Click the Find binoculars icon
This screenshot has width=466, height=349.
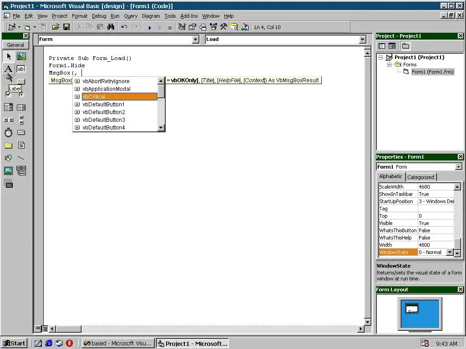point(111,27)
